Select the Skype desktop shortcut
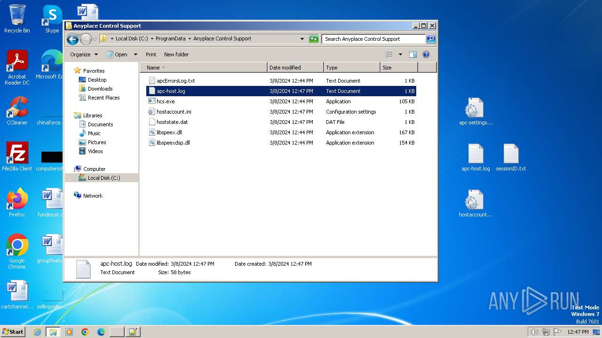 tap(52, 19)
